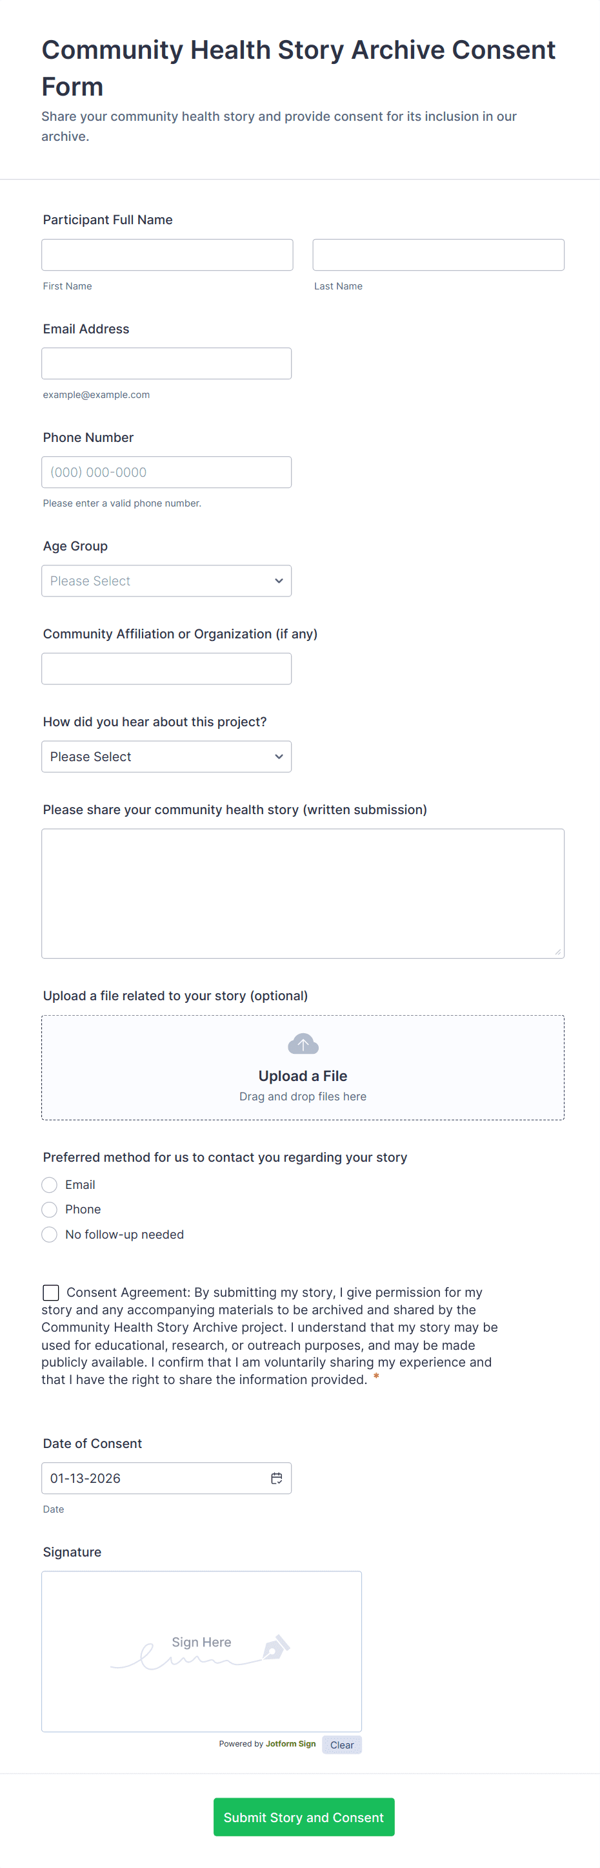Click the Age Group dropdown chevron

click(x=279, y=580)
